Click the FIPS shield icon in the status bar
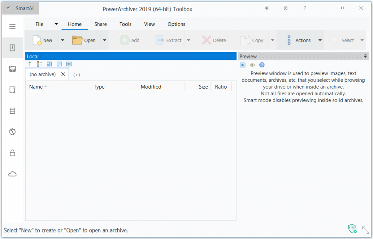This screenshot has width=373, height=239. point(352,228)
